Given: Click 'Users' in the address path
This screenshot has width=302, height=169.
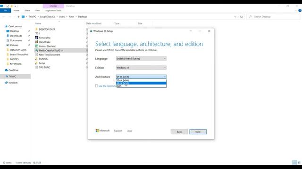Looking at the screenshot, I should point(62,17).
